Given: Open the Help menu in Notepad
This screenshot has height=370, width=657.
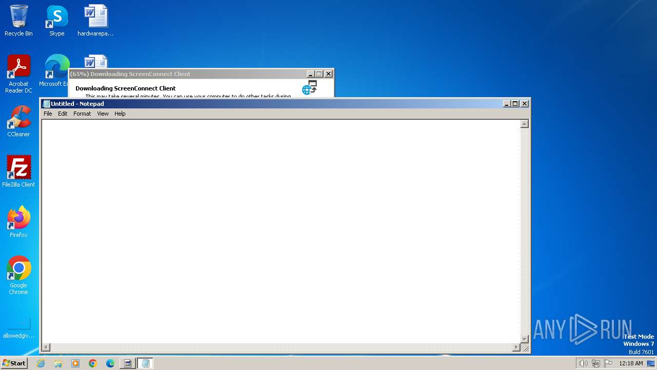Looking at the screenshot, I should 120,114.
